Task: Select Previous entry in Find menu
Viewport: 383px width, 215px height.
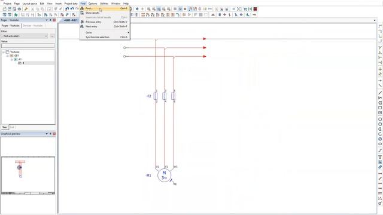Action: (x=105, y=22)
